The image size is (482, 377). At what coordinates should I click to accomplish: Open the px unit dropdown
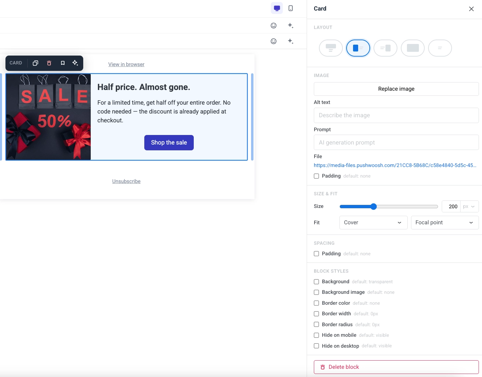coord(469,207)
